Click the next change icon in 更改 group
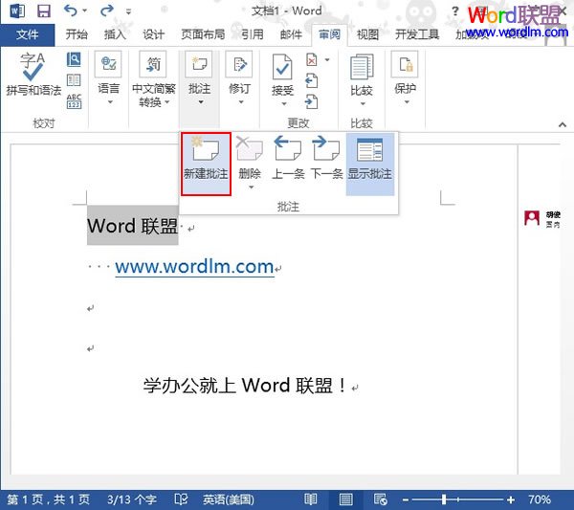Screen dimensions: 574x510 312,101
